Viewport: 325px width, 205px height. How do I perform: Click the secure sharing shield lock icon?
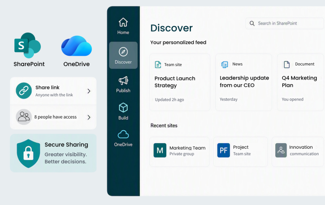[28, 153]
